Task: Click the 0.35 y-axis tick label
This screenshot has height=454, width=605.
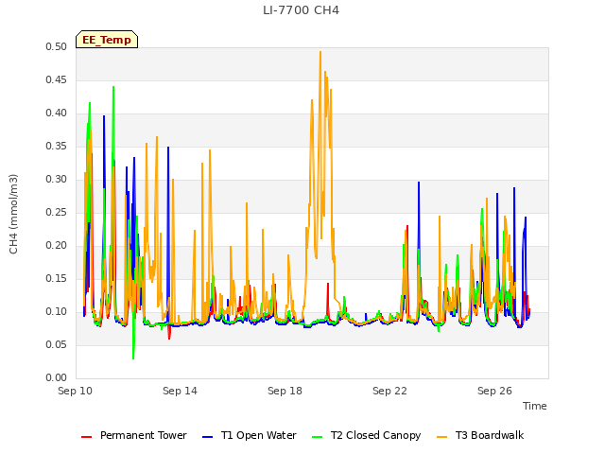Action: click(56, 146)
